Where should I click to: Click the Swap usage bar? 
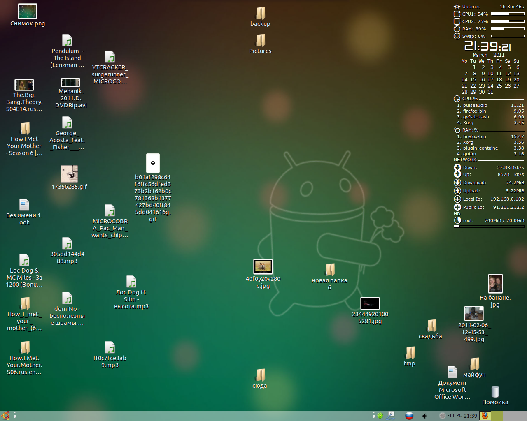[508, 36]
